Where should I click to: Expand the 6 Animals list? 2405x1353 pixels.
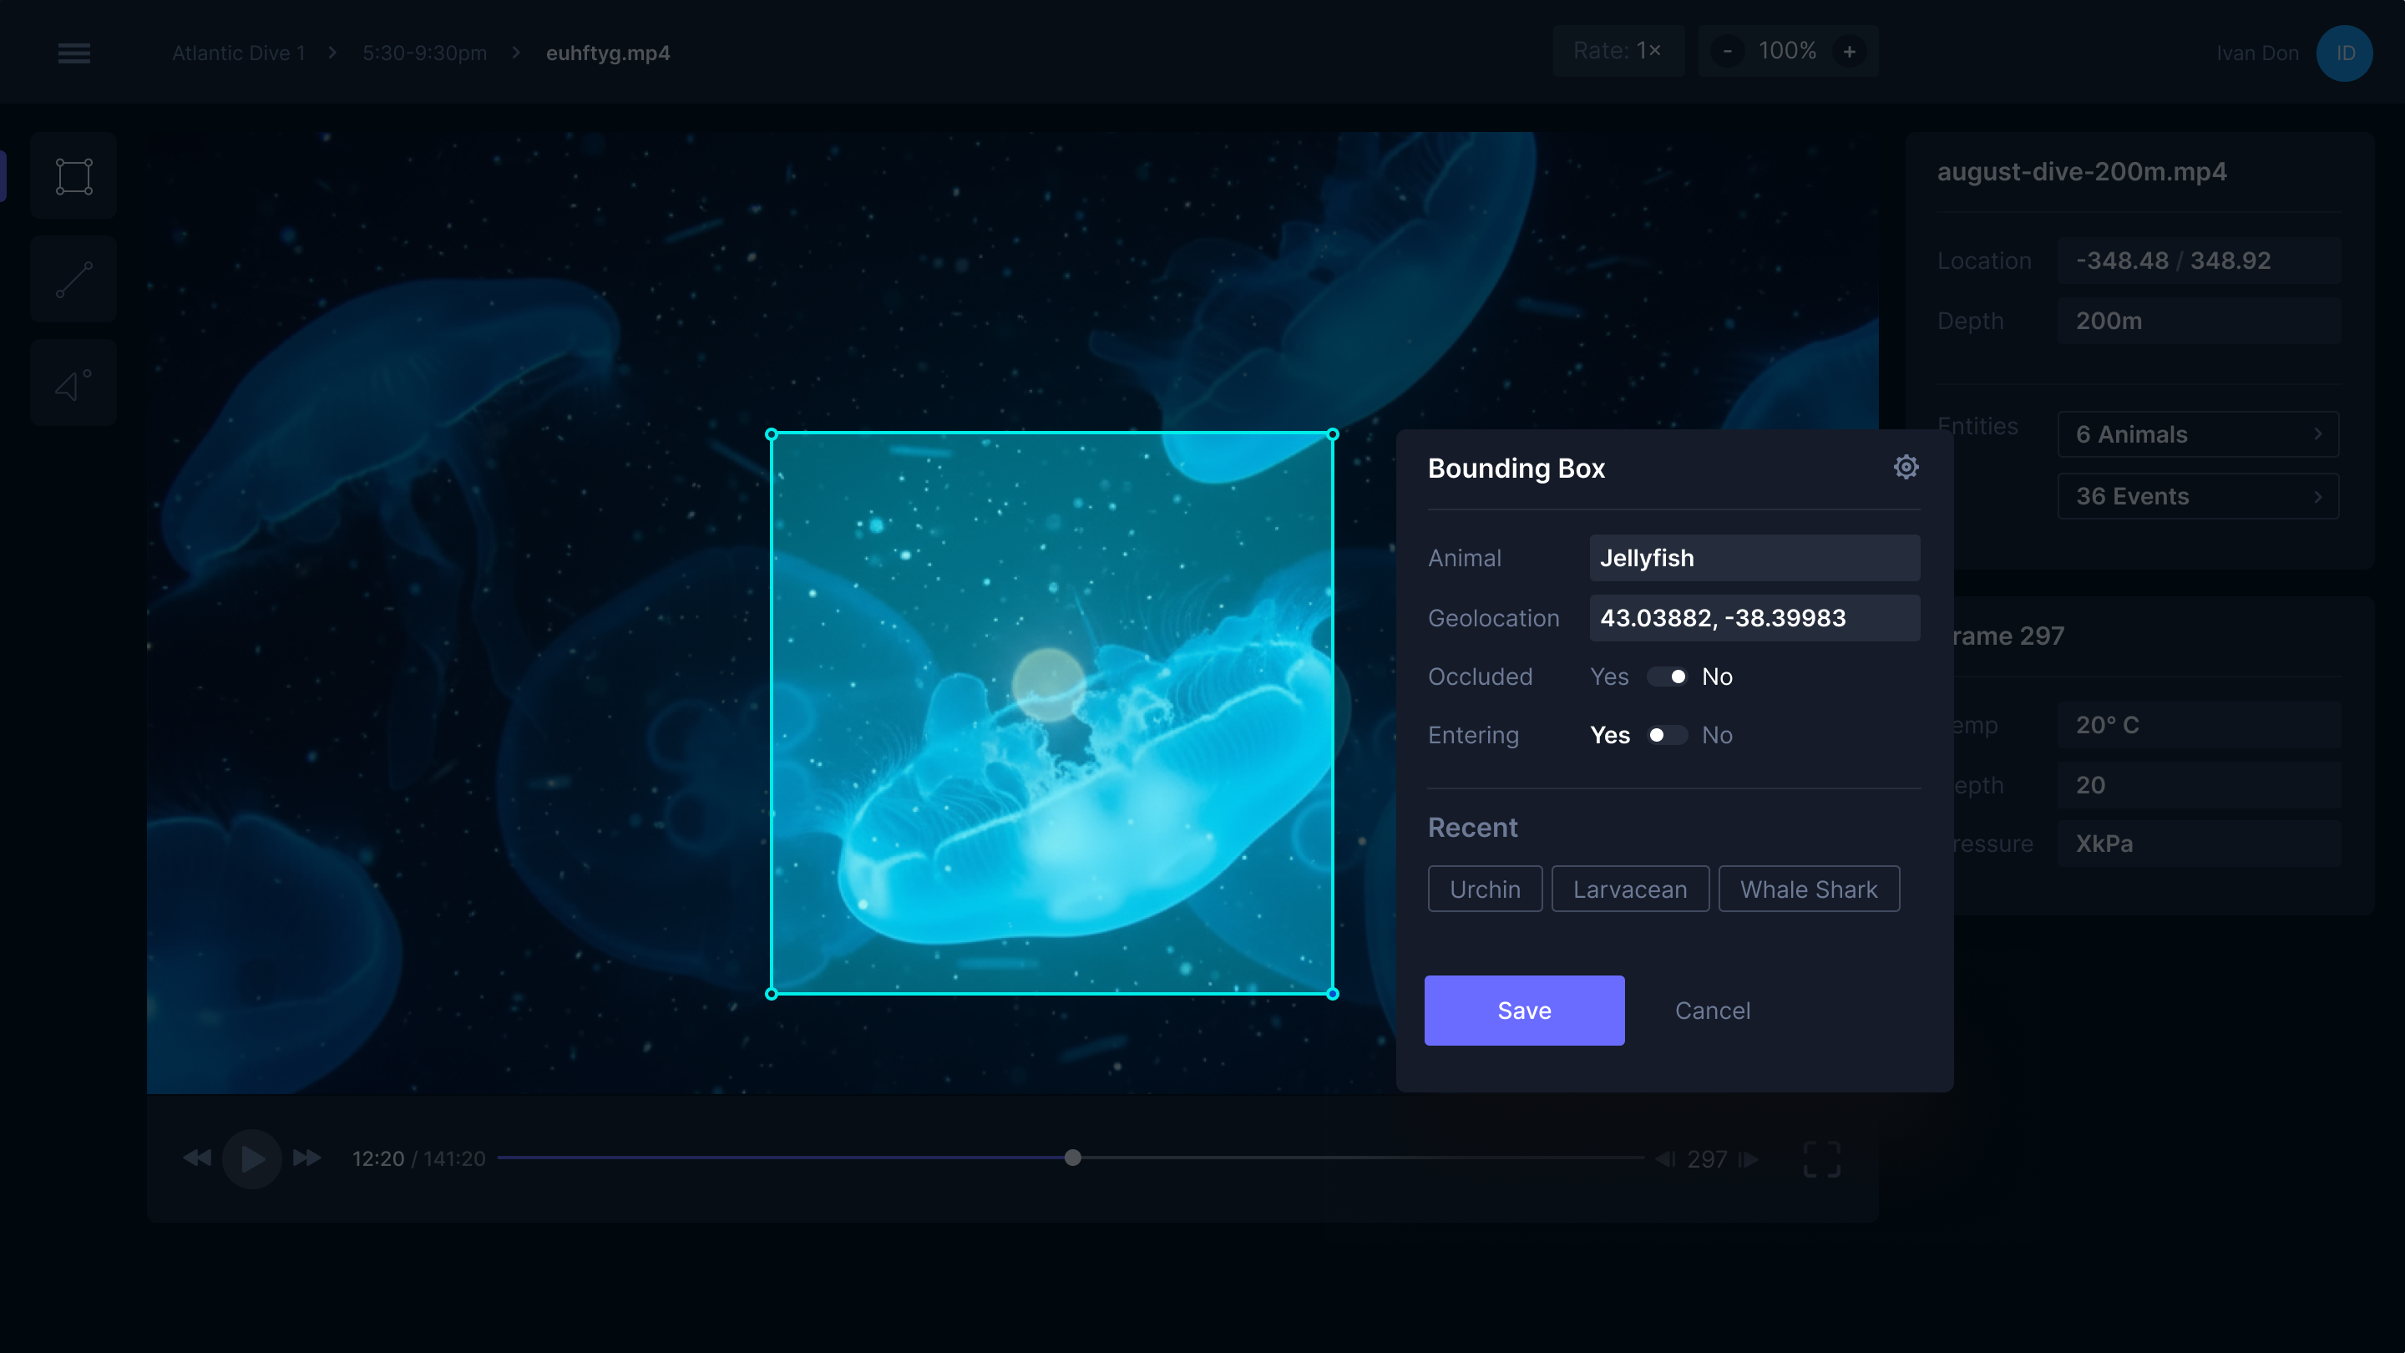(x=2198, y=434)
